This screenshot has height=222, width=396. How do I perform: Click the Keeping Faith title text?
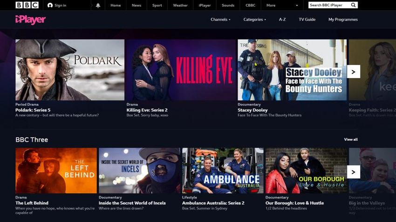click(372, 110)
